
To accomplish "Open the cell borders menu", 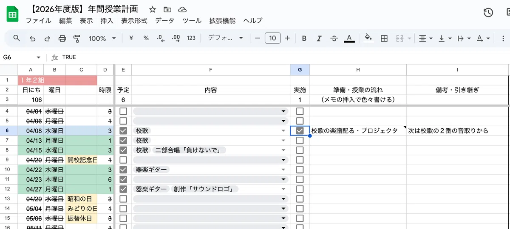I will [384, 39].
